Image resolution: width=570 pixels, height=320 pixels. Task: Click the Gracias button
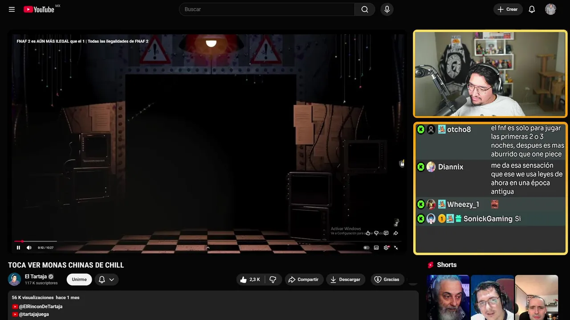[x=387, y=280]
